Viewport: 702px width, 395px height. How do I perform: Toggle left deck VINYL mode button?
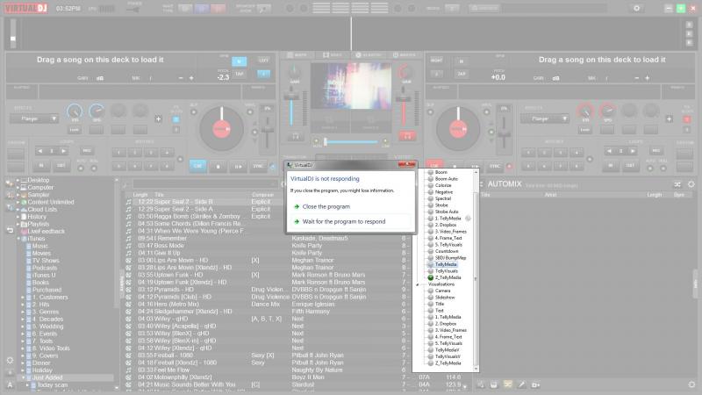point(250,112)
